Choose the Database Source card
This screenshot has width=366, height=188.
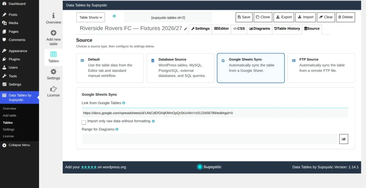click(x=180, y=68)
